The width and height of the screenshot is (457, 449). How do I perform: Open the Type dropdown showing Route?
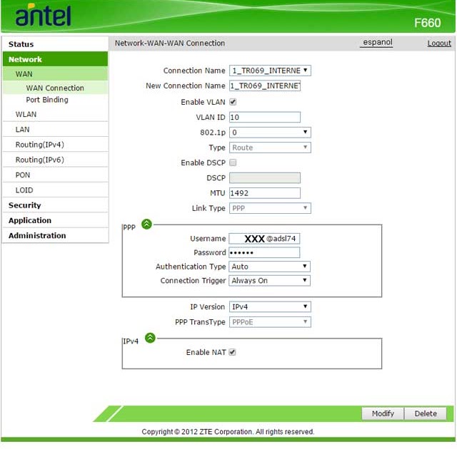pyautogui.click(x=270, y=148)
